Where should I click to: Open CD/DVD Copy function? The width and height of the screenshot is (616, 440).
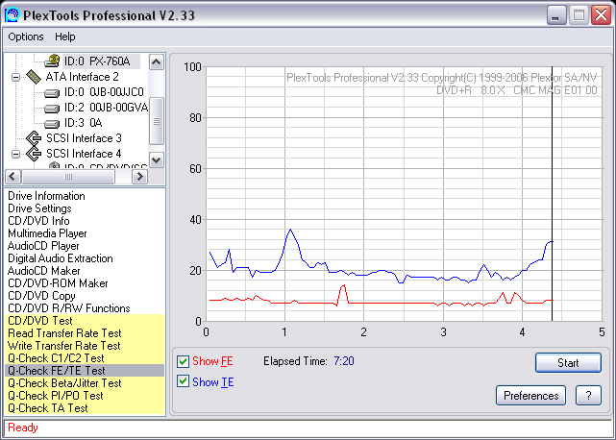coord(41,296)
